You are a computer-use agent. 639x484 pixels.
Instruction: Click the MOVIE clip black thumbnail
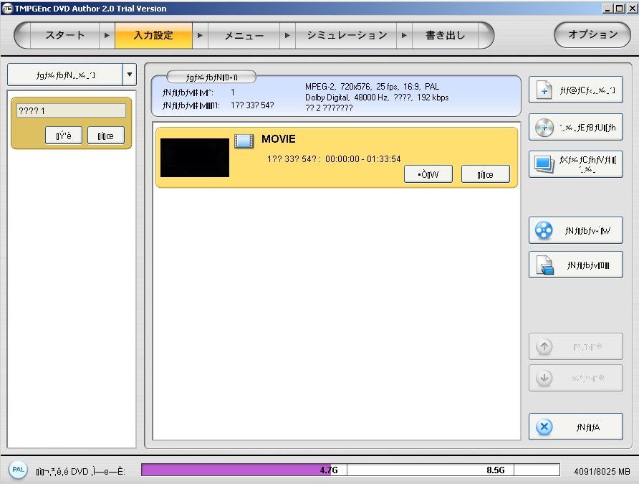(x=195, y=158)
